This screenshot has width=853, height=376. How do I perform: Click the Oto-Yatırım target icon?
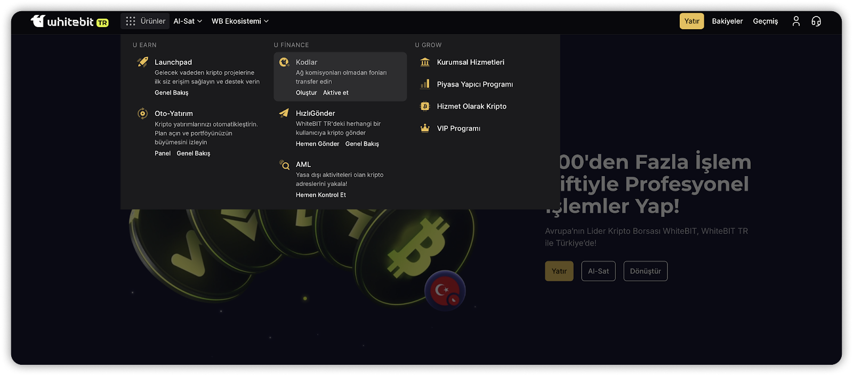coord(143,113)
